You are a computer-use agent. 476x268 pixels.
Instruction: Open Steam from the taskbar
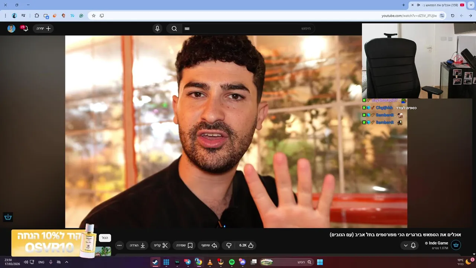coord(155,262)
